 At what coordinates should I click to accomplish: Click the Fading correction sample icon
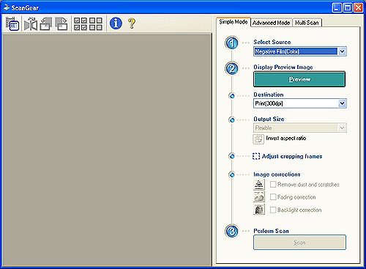point(259,197)
